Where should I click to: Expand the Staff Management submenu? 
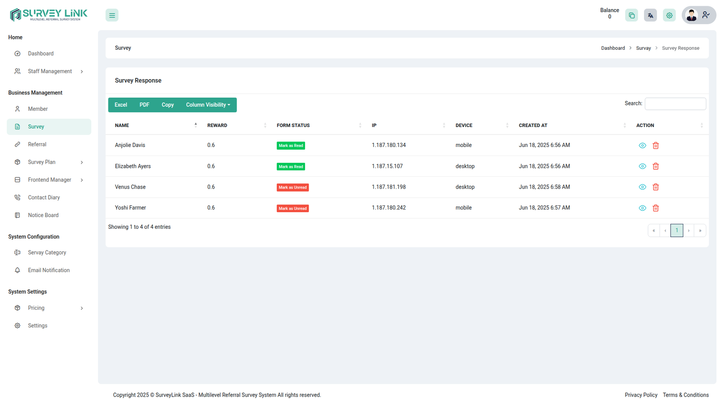49,71
